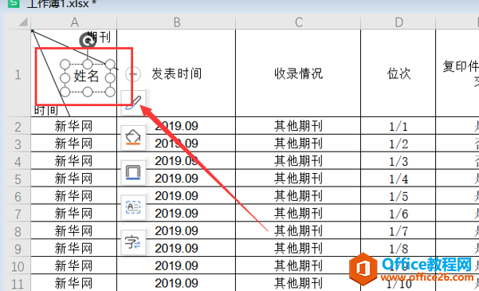Image resolution: width=479 pixels, height=291 pixels.
Task: Click the cell showing 1/4
Action: coord(398,179)
